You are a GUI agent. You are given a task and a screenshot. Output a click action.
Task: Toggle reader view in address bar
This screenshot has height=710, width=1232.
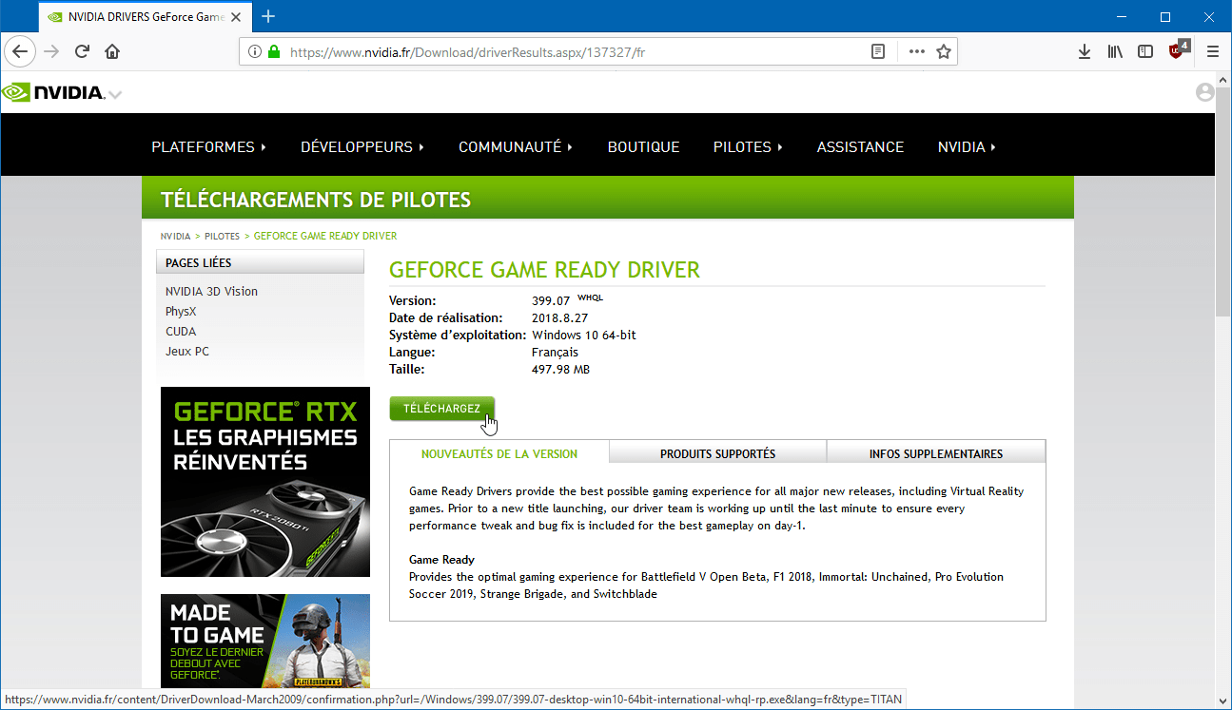tap(878, 52)
